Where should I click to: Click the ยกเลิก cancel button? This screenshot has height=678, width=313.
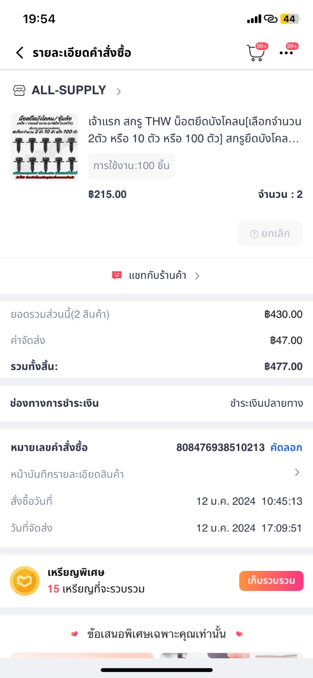point(270,234)
